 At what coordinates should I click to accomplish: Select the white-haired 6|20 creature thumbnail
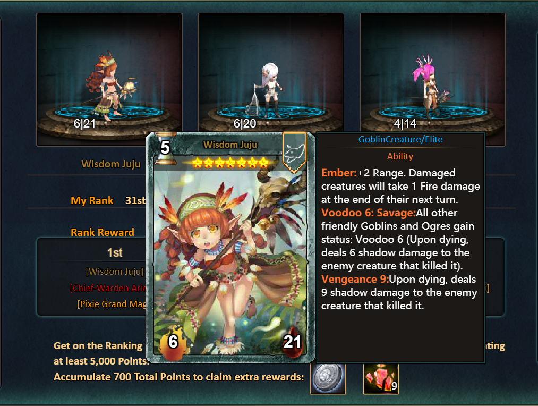click(271, 73)
